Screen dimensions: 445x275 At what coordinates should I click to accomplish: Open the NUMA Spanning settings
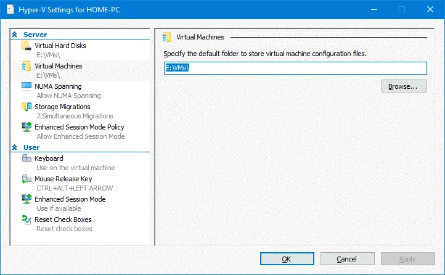57,86
